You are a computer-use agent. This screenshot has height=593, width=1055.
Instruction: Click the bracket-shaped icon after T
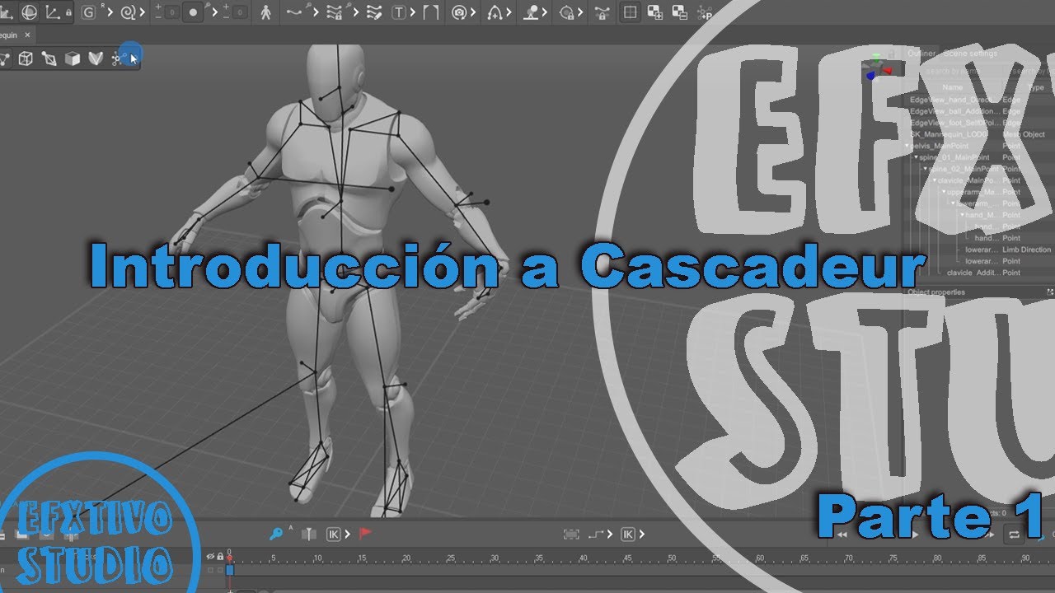[x=430, y=12]
